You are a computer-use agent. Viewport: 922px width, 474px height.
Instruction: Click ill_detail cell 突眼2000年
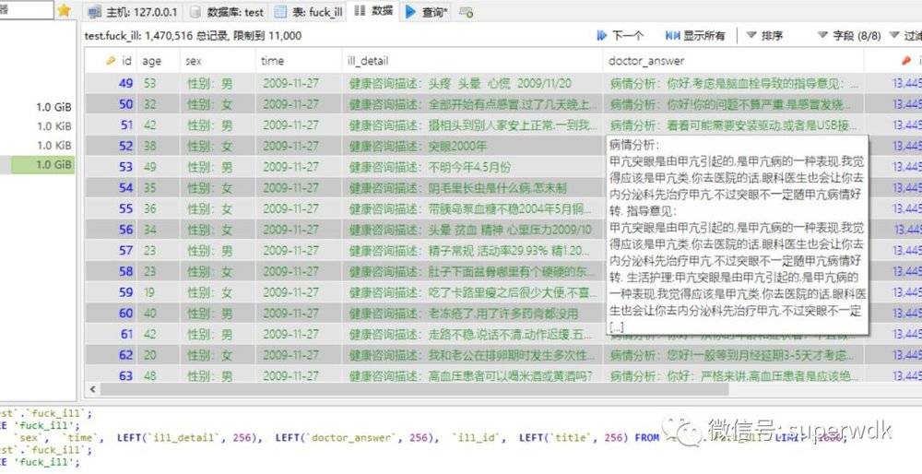(x=472, y=146)
